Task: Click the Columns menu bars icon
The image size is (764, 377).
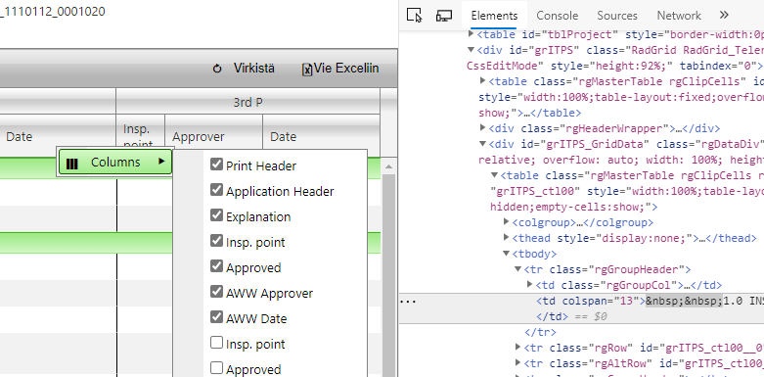Action: (x=72, y=164)
